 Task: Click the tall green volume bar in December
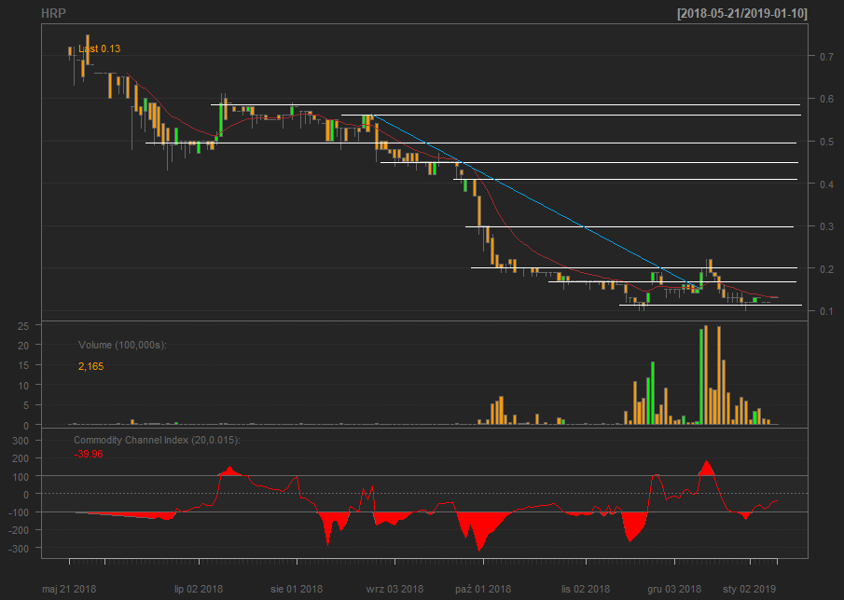tap(701, 377)
